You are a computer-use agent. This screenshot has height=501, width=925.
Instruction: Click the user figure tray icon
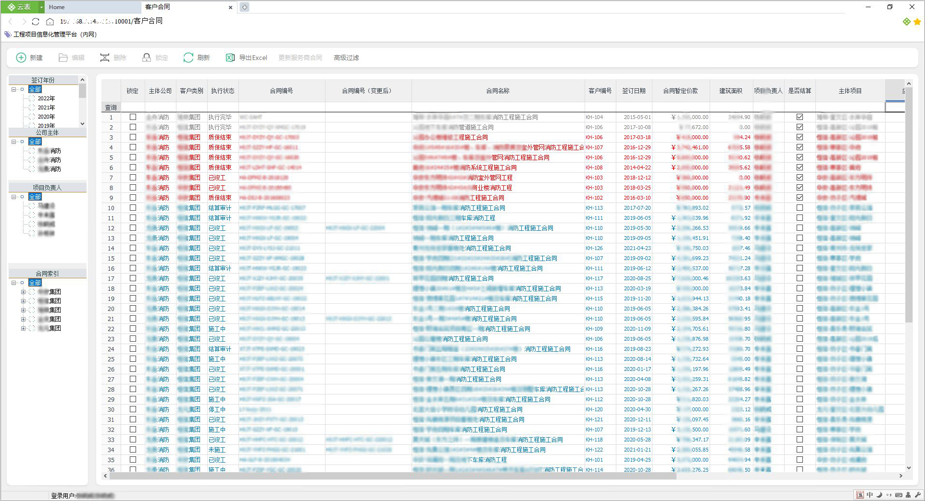point(908,495)
